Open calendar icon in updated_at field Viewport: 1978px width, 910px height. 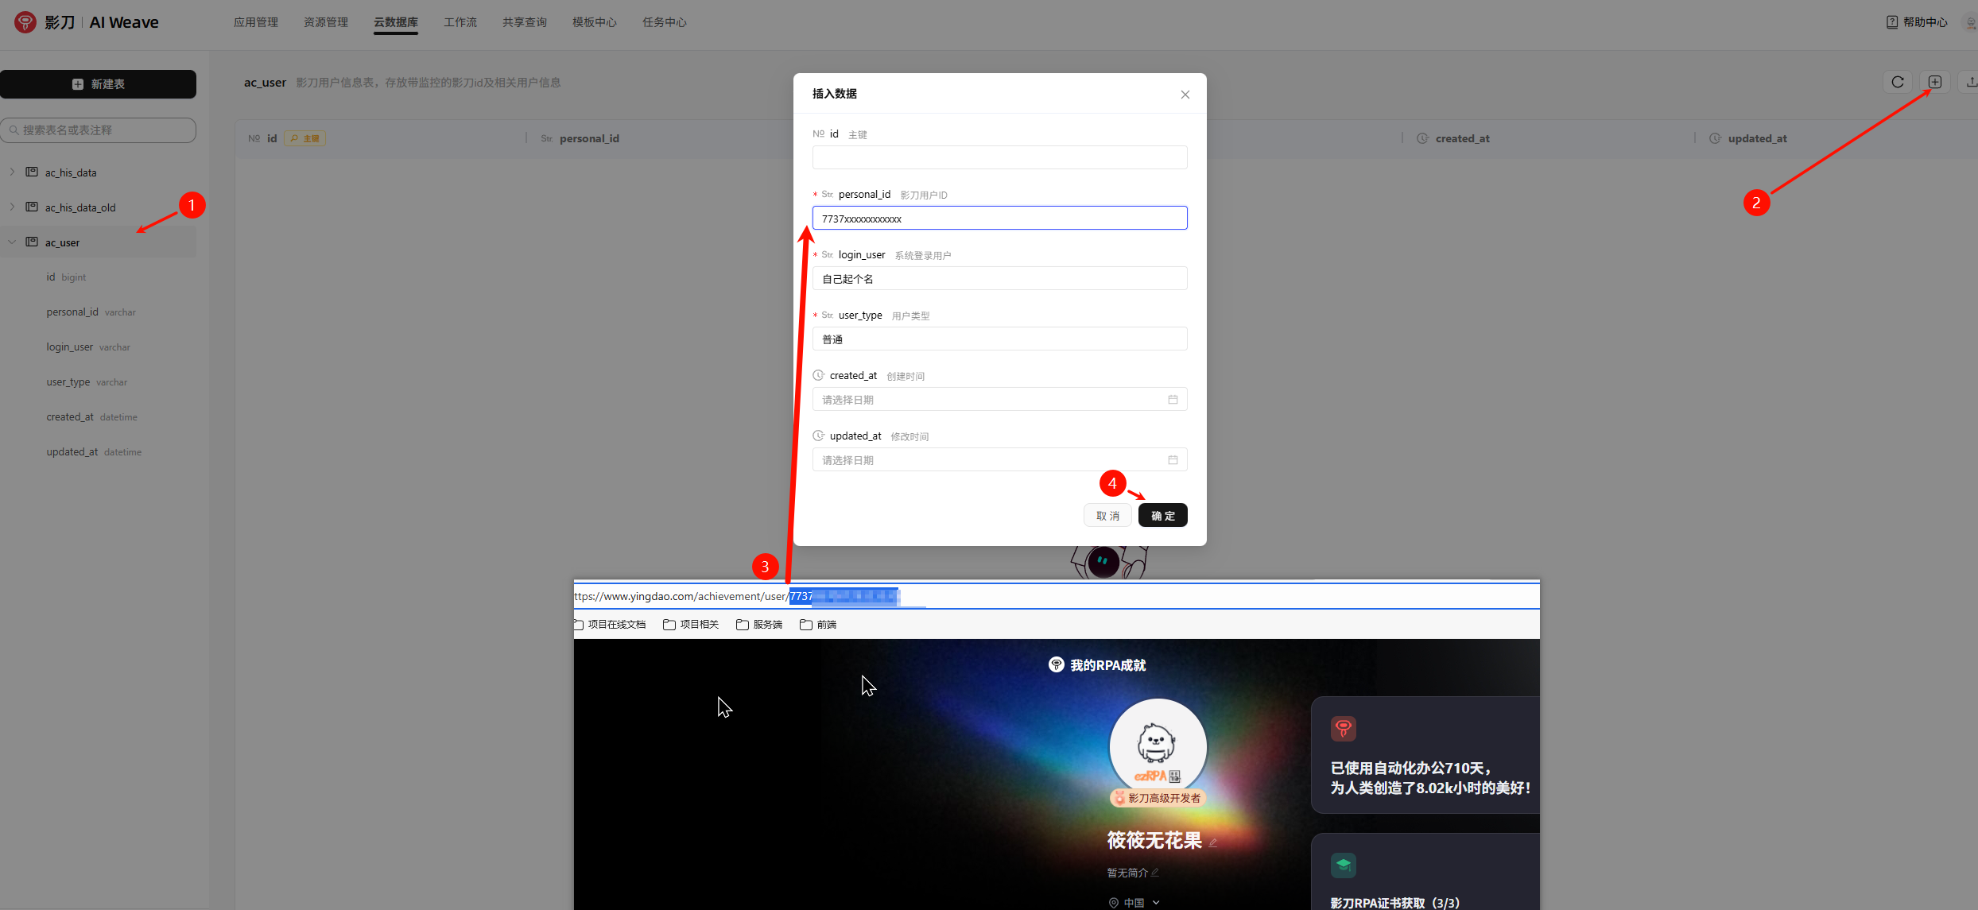[x=1173, y=459]
